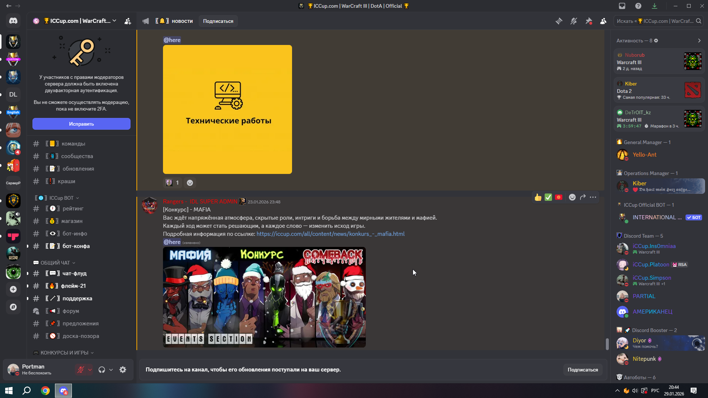
Task: Toggle microphone mute button
Action: (80, 370)
